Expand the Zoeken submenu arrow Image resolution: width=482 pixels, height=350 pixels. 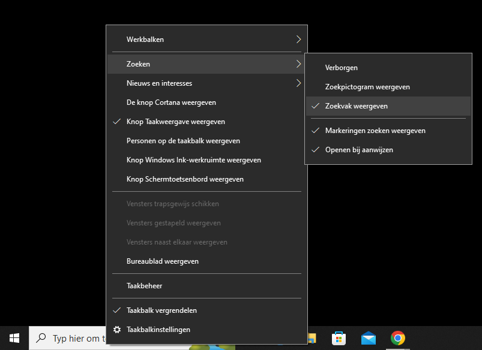click(298, 64)
